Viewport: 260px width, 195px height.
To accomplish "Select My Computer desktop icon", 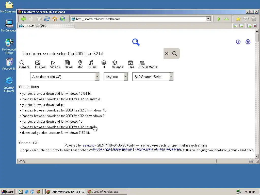I will pyautogui.click(x=9, y=25).
